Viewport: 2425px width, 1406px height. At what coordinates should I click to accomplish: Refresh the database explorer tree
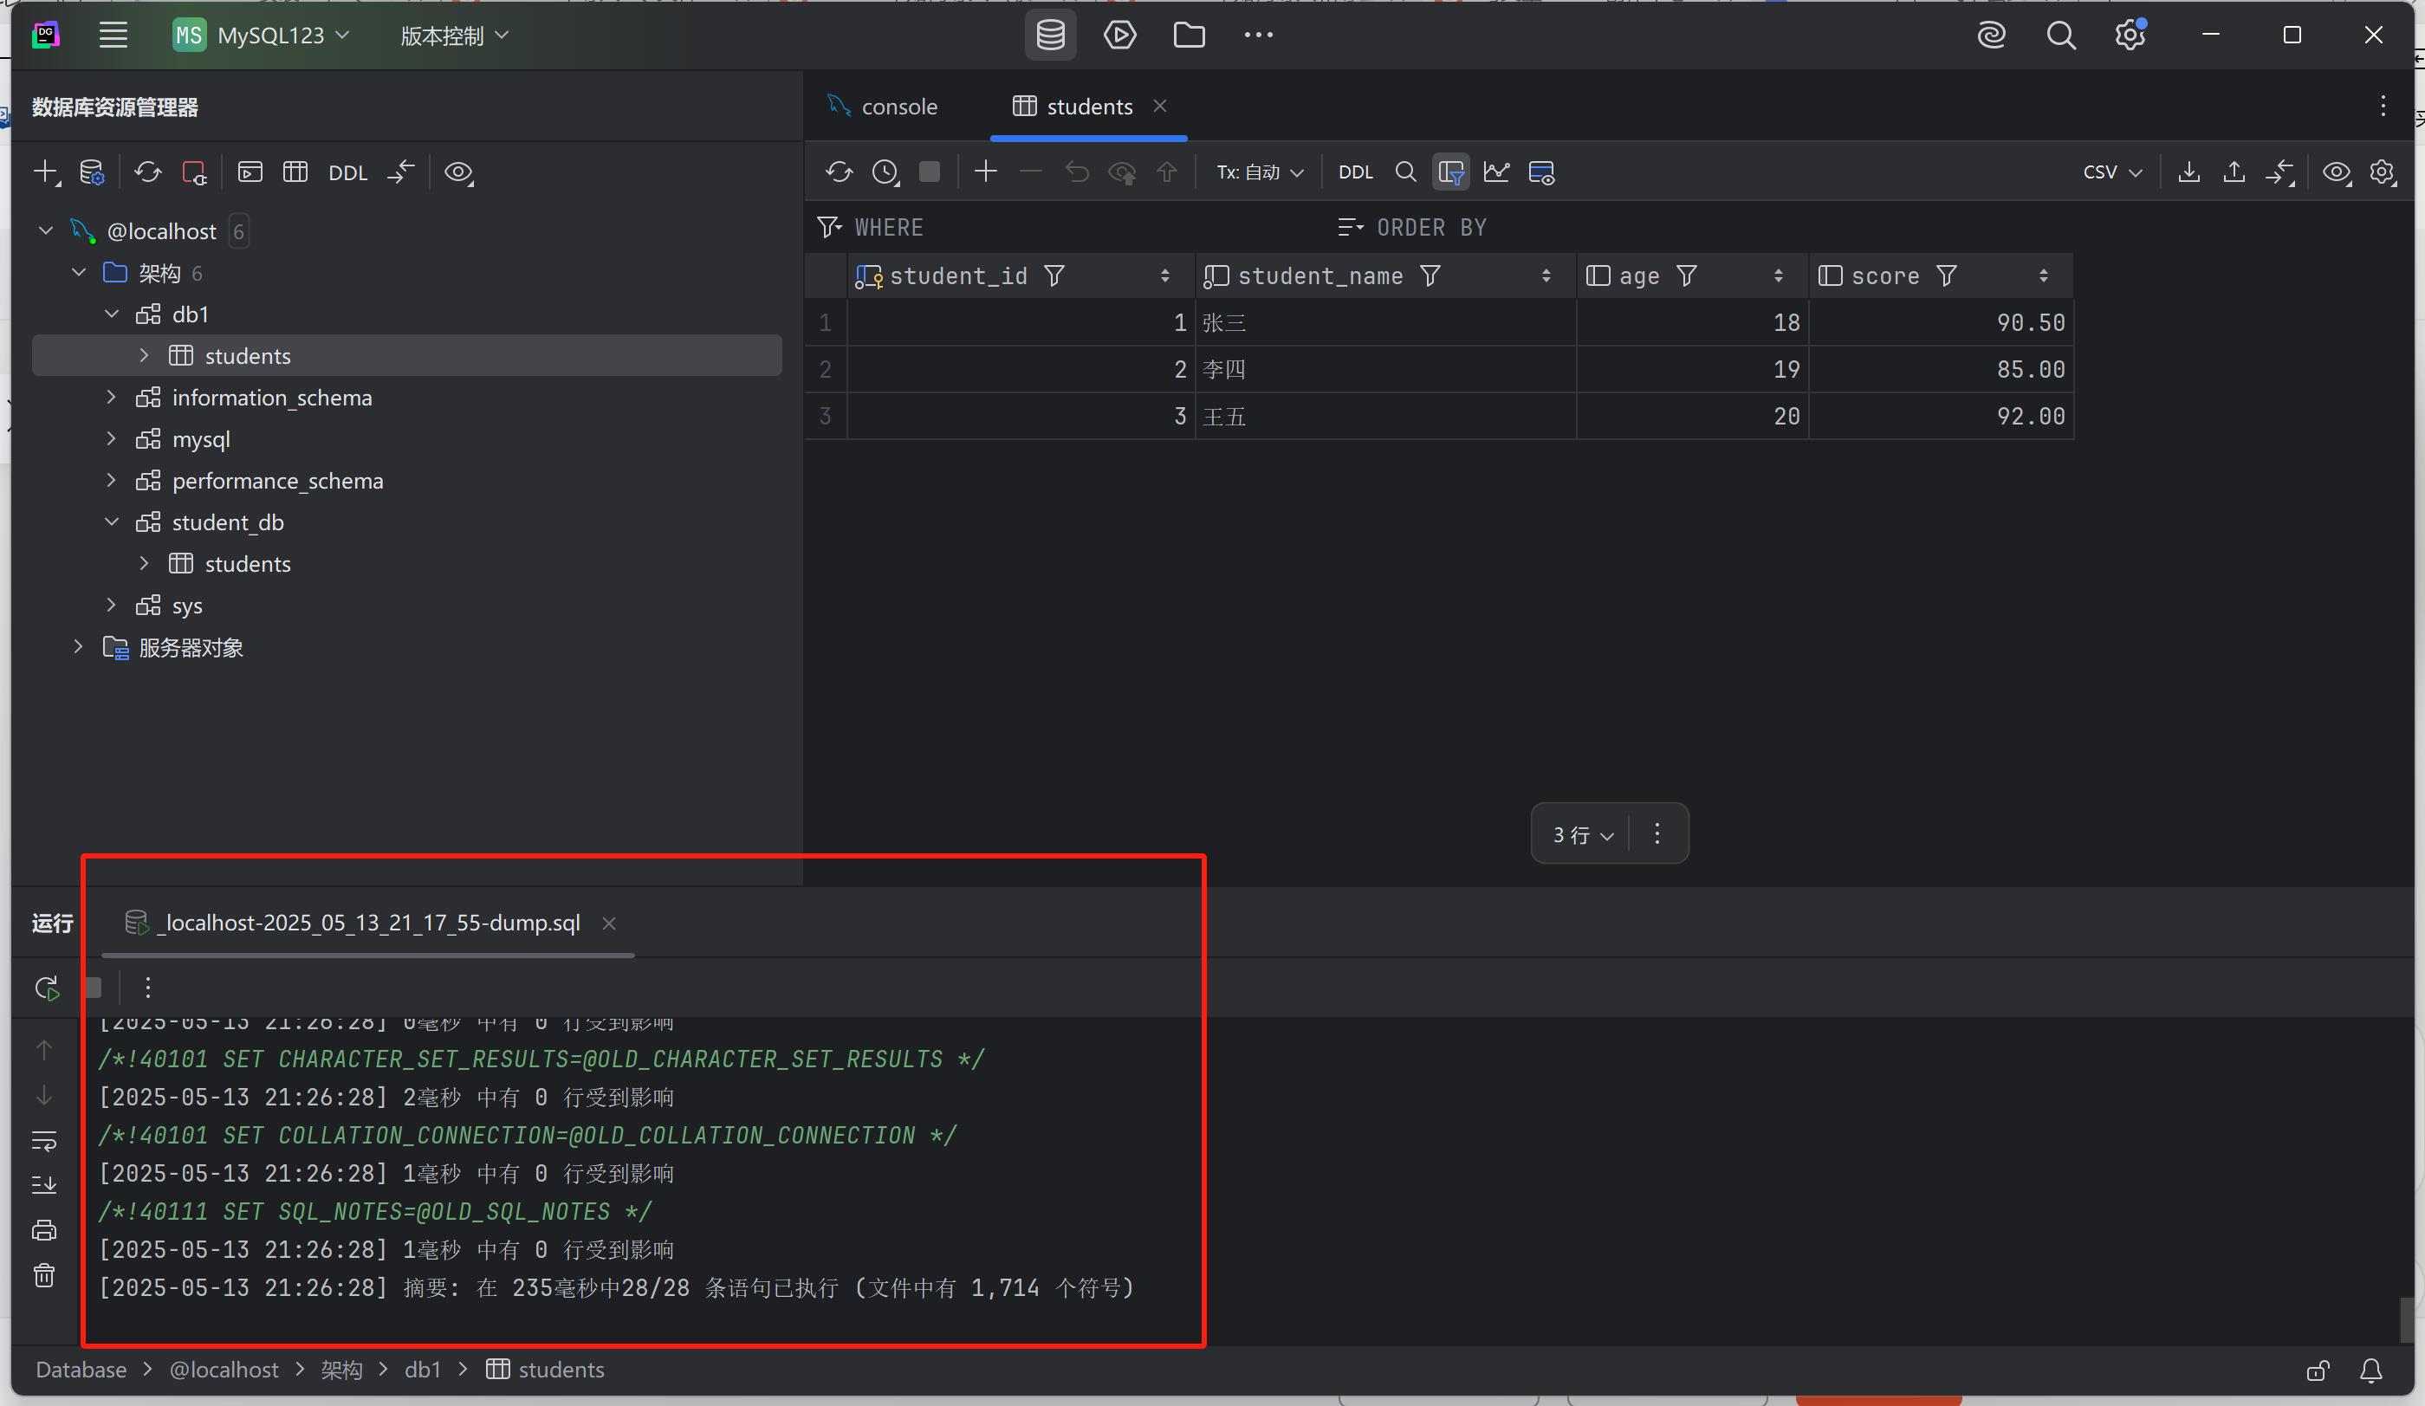pos(147,172)
